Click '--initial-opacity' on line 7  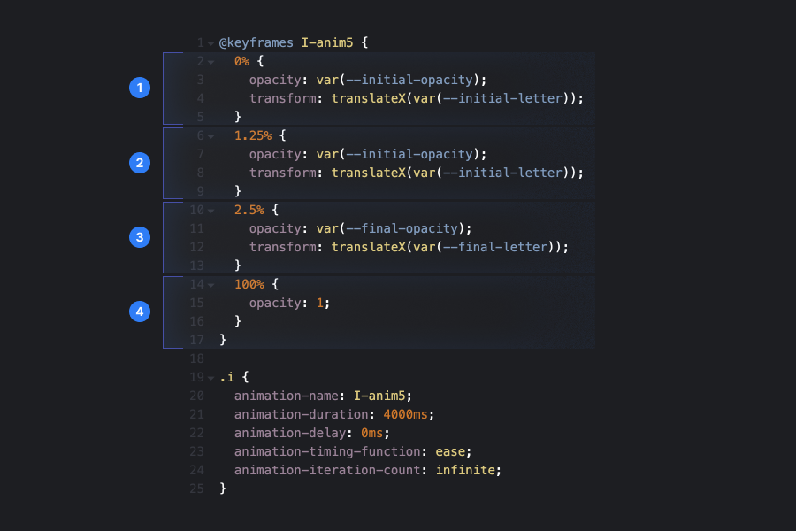(409, 154)
